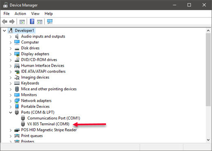The height and width of the screenshot is (151, 212).
Task: Select the Developer1 root label
Action: point(24,31)
